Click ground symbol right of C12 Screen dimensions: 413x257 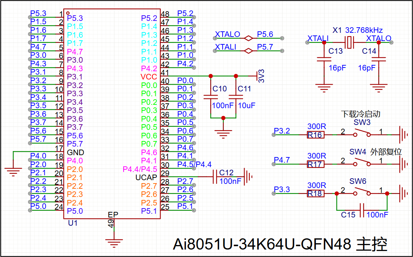point(248,177)
